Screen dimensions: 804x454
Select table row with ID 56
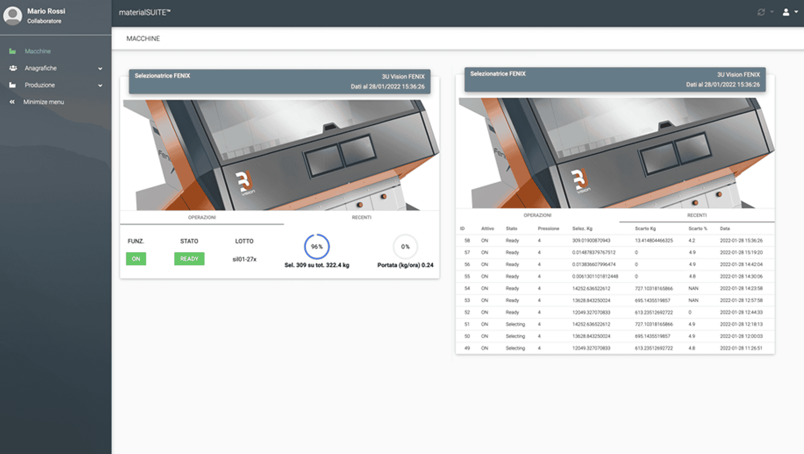[x=615, y=264]
